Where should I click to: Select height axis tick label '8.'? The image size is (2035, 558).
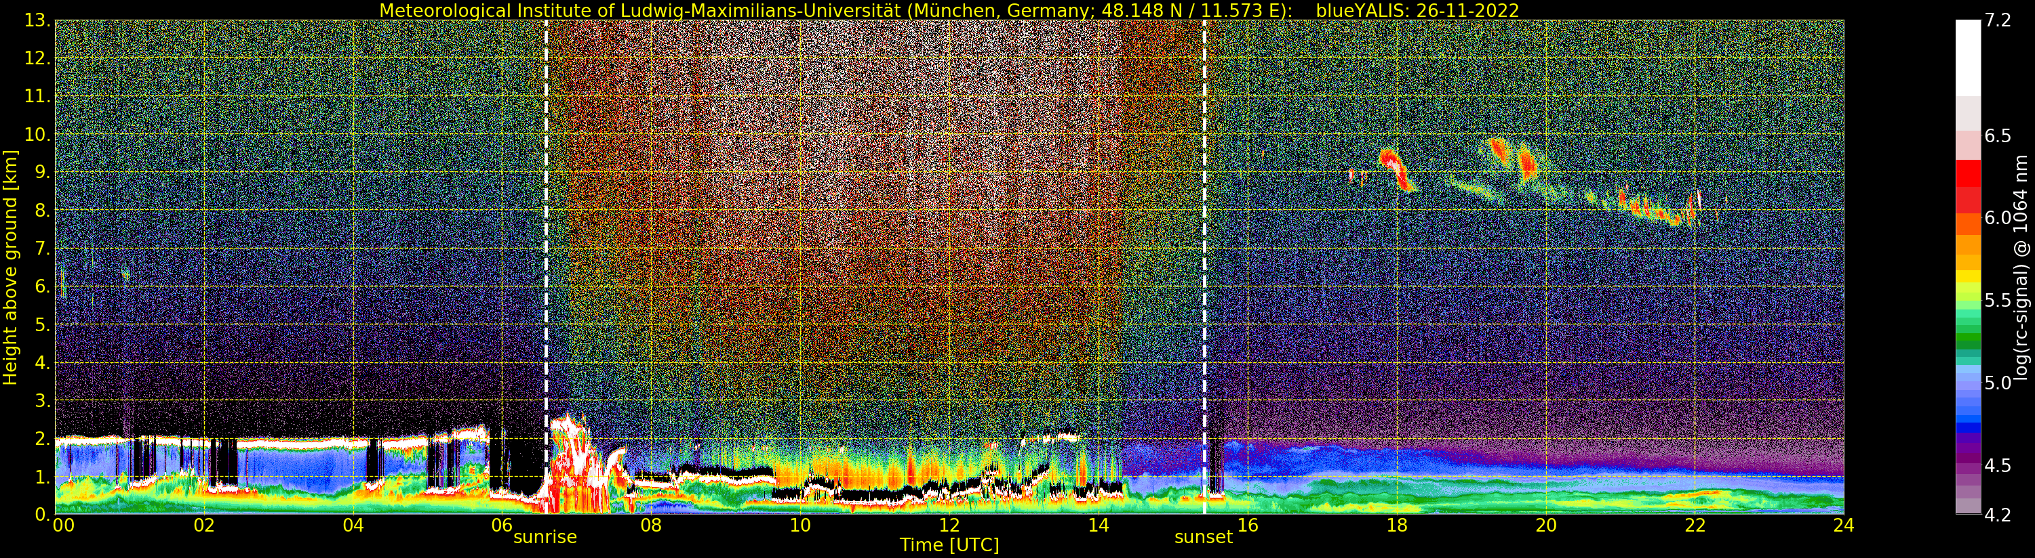click(x=43, y=211)
